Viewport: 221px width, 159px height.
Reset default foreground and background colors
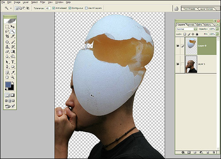6,89
